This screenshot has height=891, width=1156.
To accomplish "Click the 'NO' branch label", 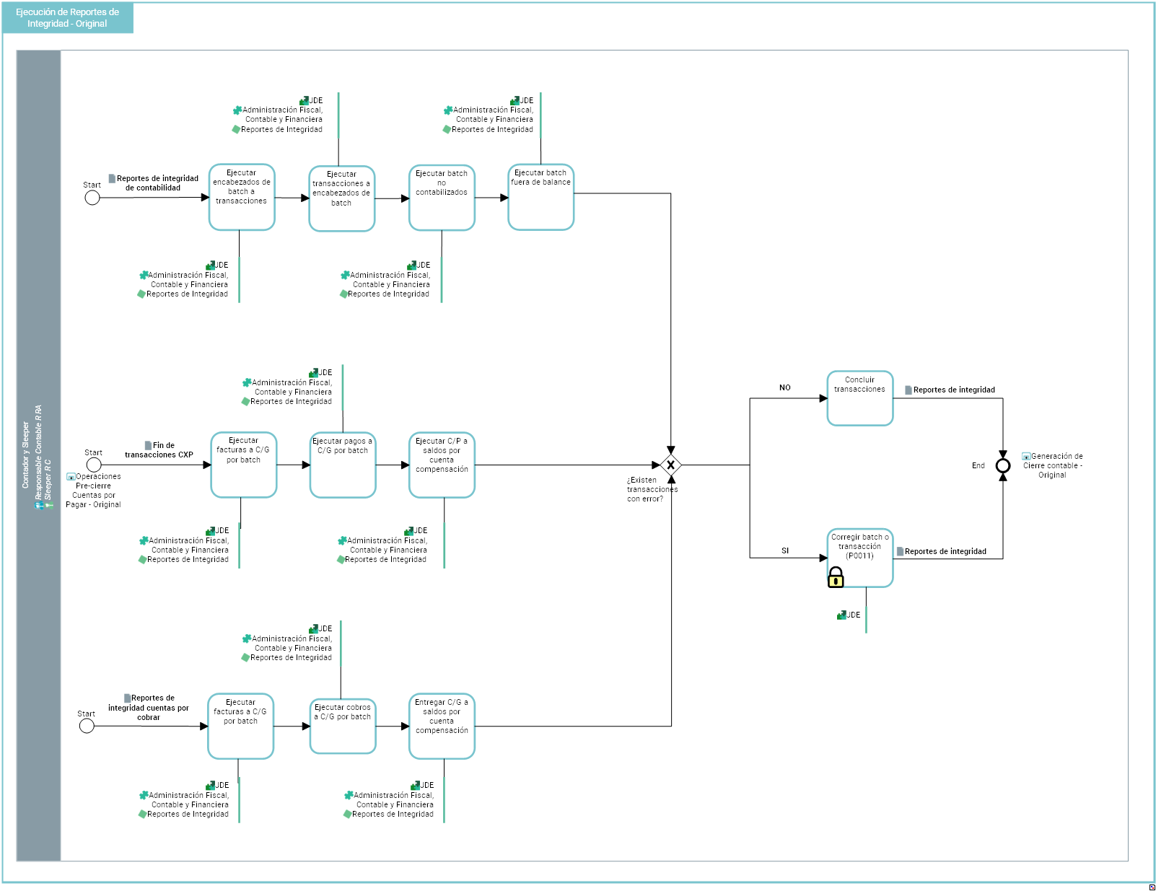I will [x=785, y=388].
